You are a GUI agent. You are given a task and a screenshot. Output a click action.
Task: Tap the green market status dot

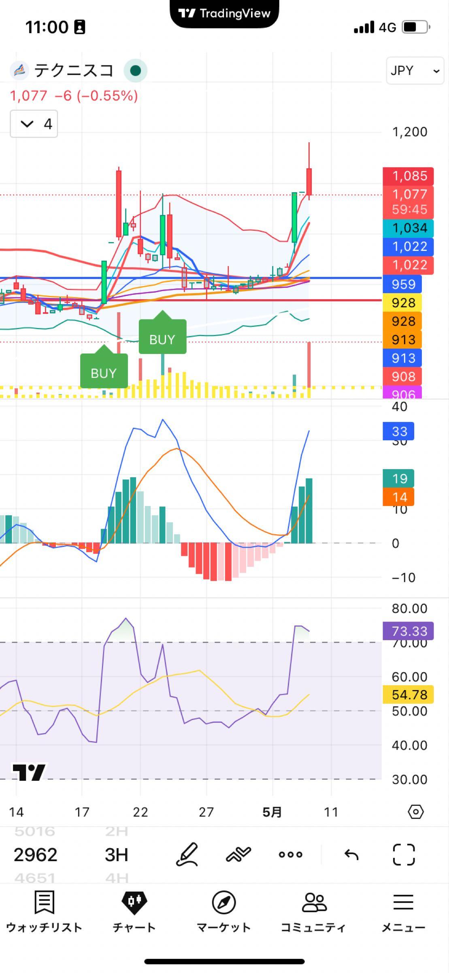136,71
